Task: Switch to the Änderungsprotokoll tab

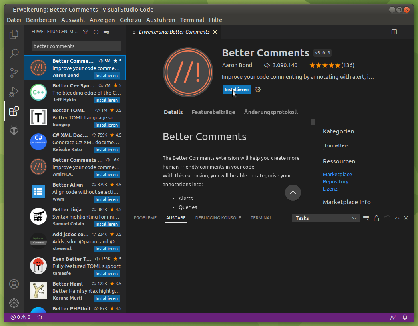Action: pos(271,112)
